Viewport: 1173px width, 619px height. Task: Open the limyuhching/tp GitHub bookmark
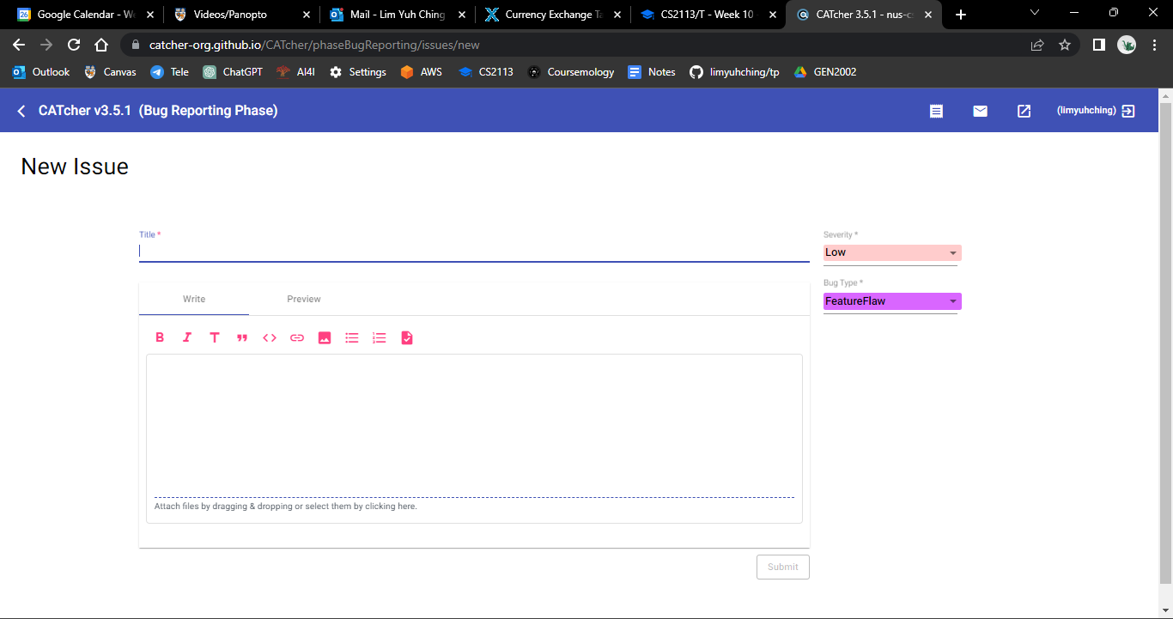tap(735, 72)
